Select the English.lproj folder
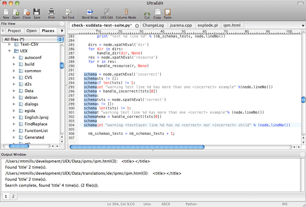 [36, 117]
